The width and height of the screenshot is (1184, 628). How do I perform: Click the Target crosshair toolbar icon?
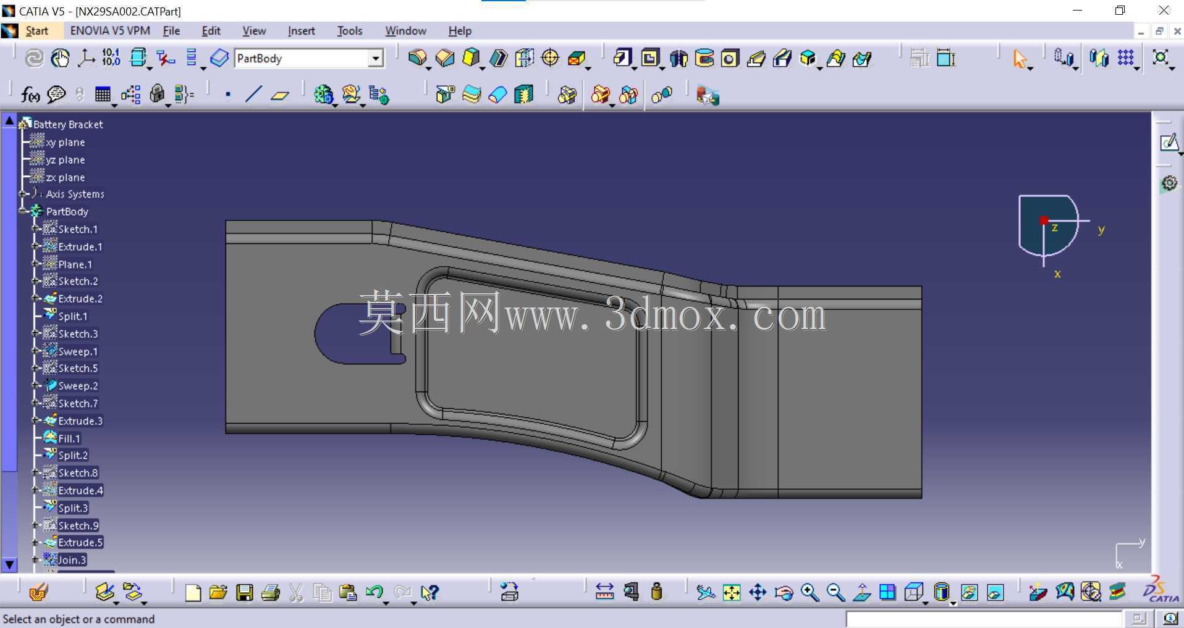[x=550, y=58]
